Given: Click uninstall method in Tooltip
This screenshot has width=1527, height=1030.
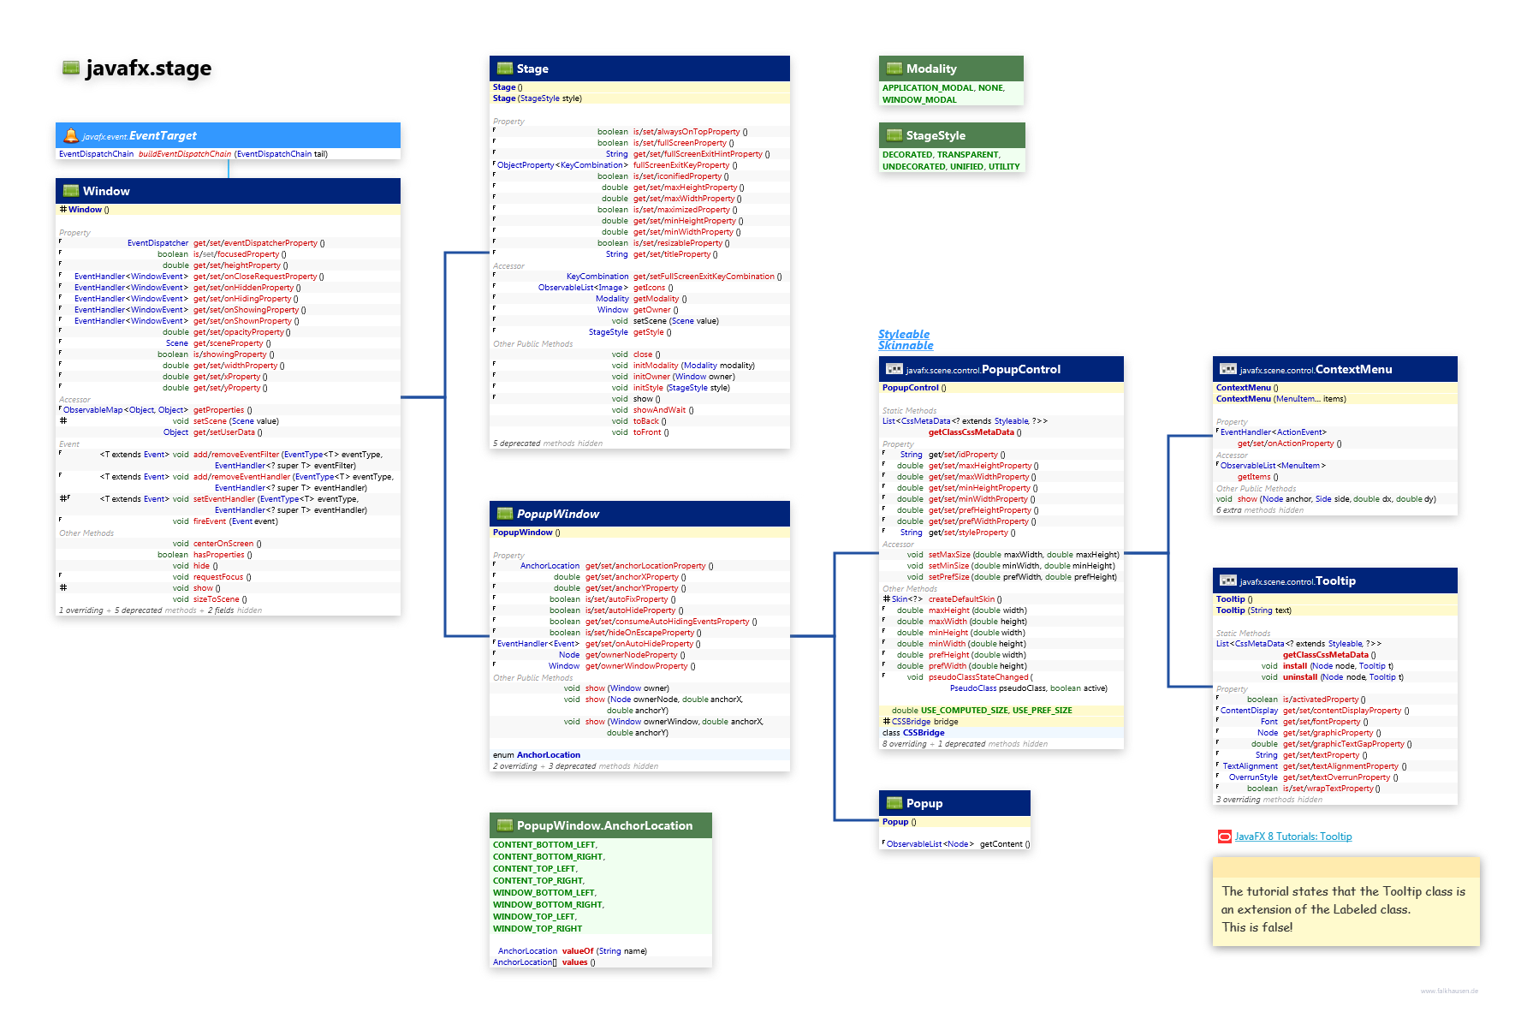Looking at the screenshot, I should tap(1300, 677).
